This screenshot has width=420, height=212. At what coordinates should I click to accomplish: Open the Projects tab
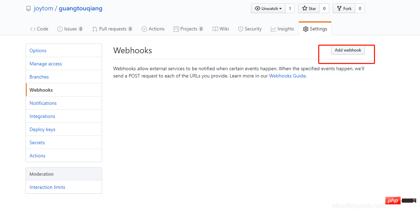(188, 29)
